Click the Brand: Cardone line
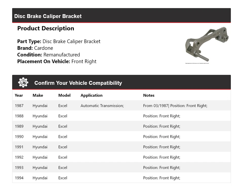This screenshot has width=243, height=191. pos(35,48)
